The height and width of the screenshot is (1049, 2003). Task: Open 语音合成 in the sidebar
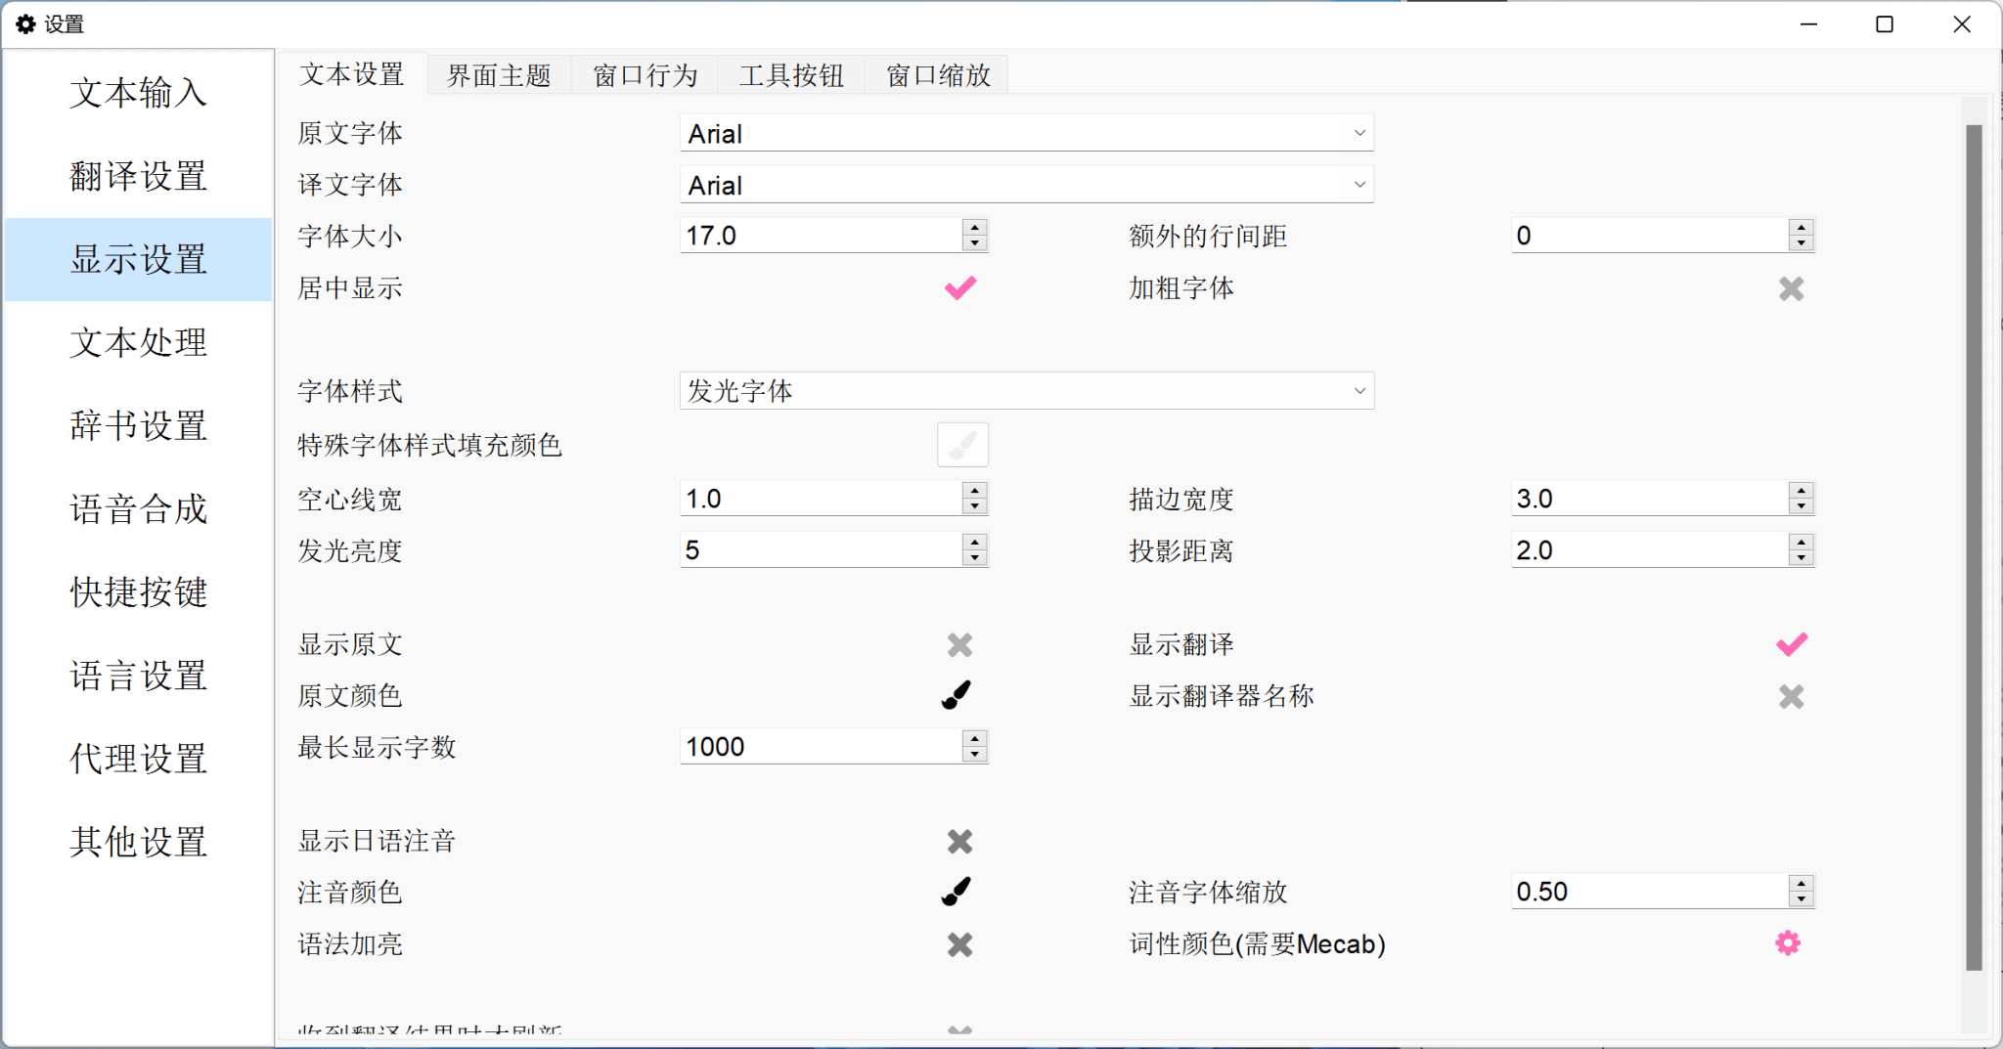[138, 508]
